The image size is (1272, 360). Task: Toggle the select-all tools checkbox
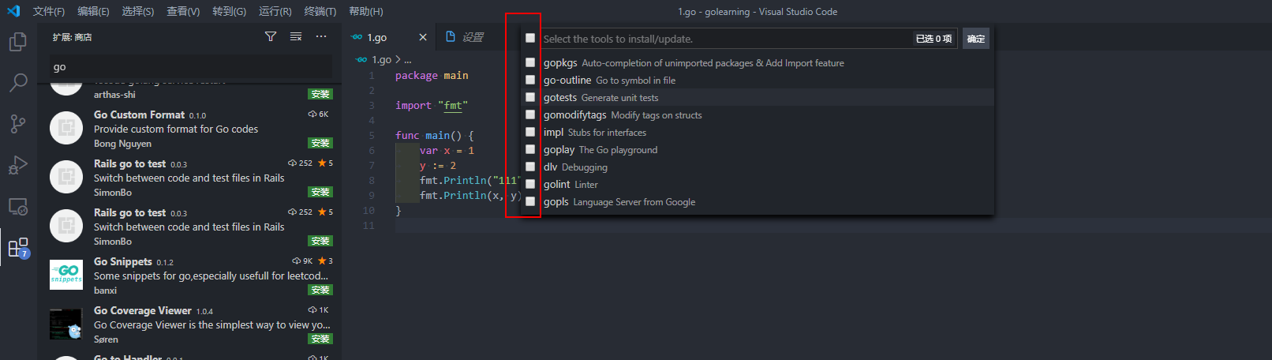[x=530, y=38]
